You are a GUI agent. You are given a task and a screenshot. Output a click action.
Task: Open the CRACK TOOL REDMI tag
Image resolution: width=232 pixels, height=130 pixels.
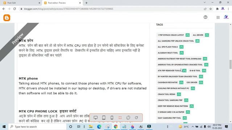(169, 94)
